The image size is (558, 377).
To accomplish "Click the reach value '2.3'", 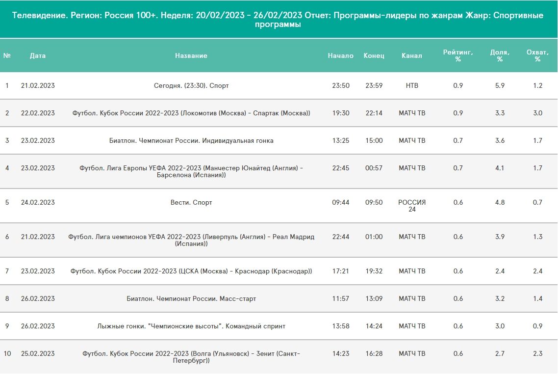I will click(x=537, y=353).
